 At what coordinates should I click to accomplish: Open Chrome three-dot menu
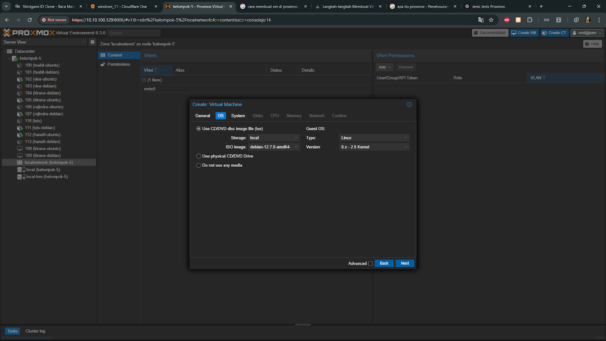tap(599, 20)
